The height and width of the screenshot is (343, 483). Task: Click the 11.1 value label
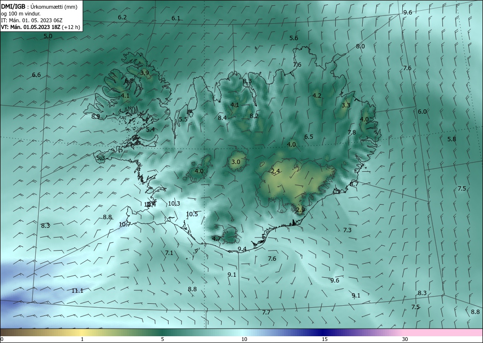[x=77, y=291]
